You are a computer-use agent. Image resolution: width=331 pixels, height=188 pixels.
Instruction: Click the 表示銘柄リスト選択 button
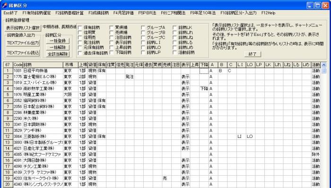[23, 28]
